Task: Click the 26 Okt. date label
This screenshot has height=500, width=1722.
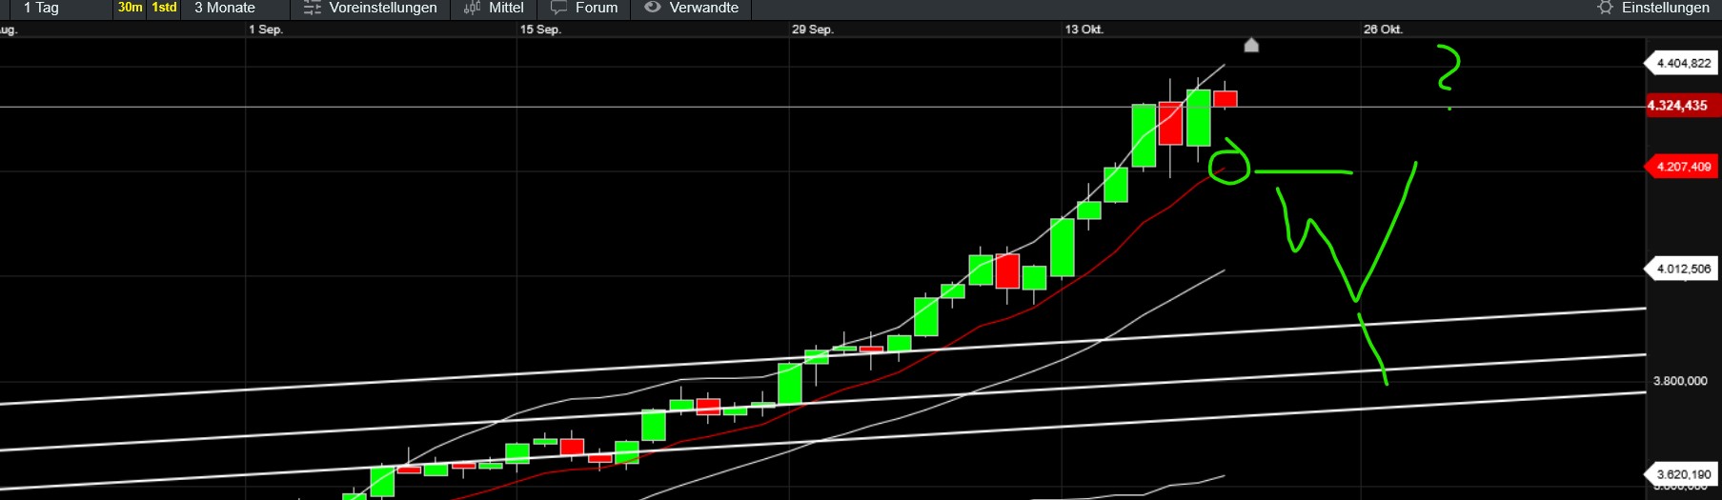Action: (1383, 30)
